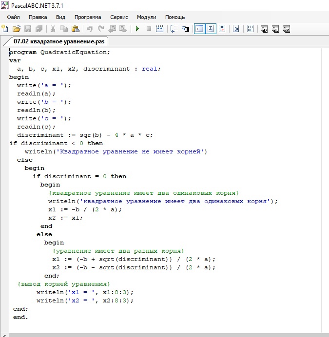Open the Модули menu

click(x=147, y=17)
